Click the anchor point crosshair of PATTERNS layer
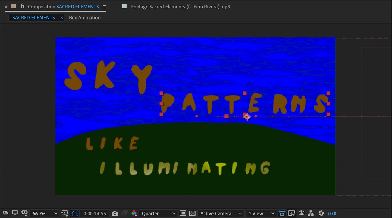Image resolution: width=392 pixels, height=218 pixels. pyautogui.click(x=247, y=117)
